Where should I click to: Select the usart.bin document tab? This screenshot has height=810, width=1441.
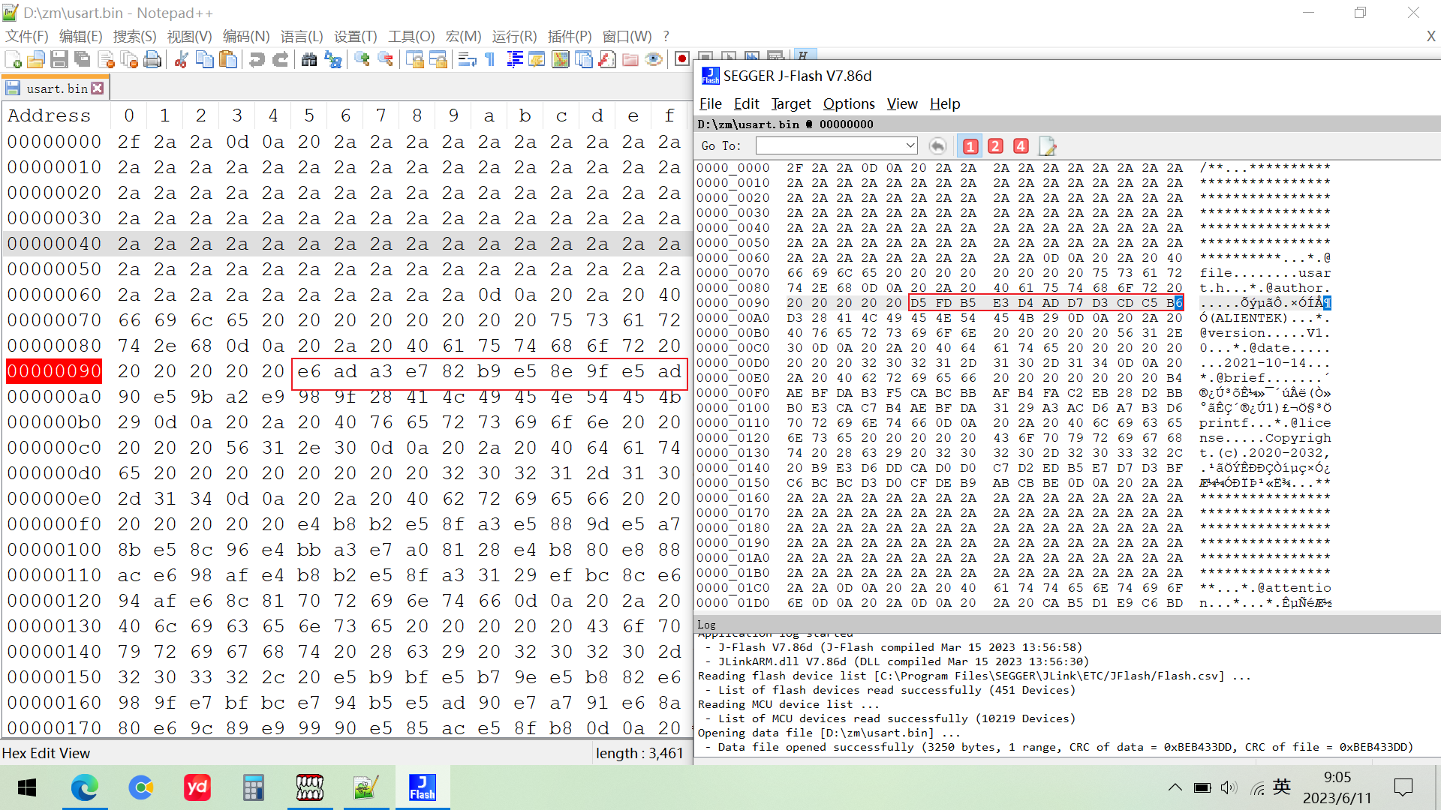coord(56,88)
